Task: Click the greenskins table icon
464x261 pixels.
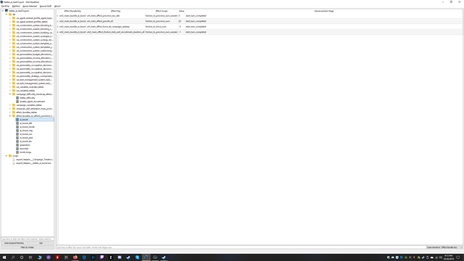Action: coord(17,145)
